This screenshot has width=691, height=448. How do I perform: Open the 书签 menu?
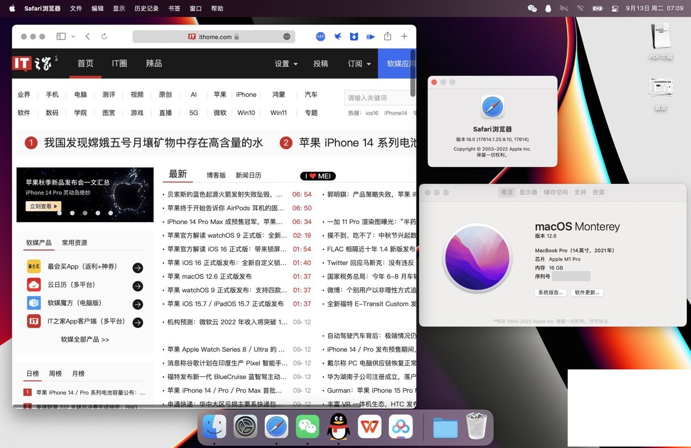[174, 8]
